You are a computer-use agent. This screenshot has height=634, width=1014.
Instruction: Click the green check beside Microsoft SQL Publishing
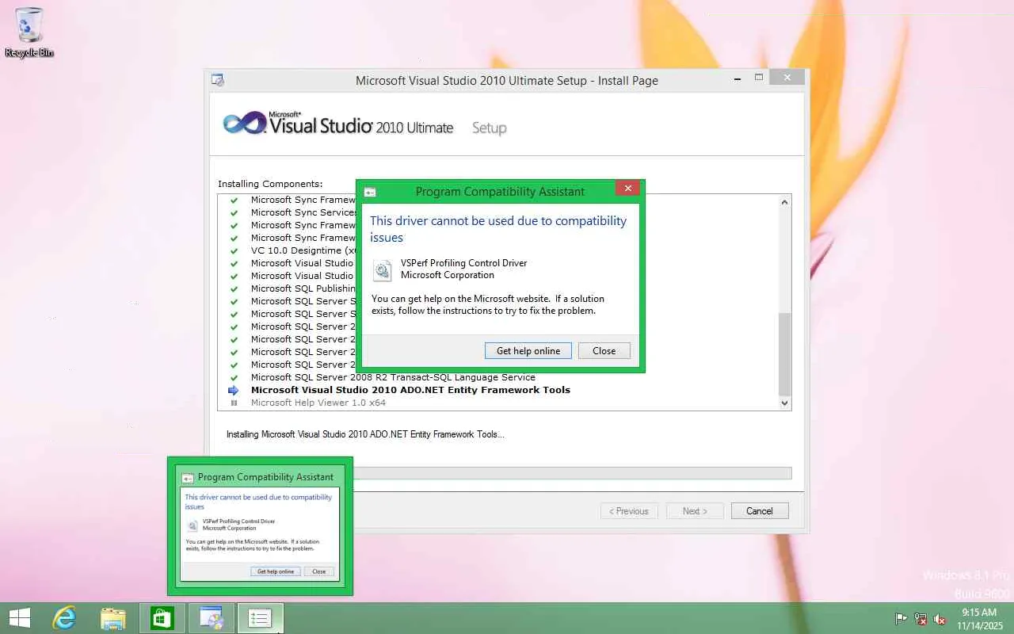pos(234,288)
